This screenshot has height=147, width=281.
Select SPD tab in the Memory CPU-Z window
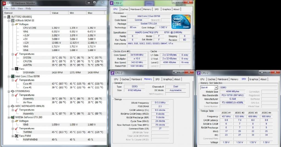[158, 79]
